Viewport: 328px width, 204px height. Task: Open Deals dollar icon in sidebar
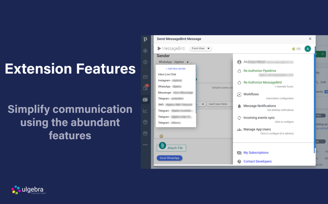click(x=145, y=62)
